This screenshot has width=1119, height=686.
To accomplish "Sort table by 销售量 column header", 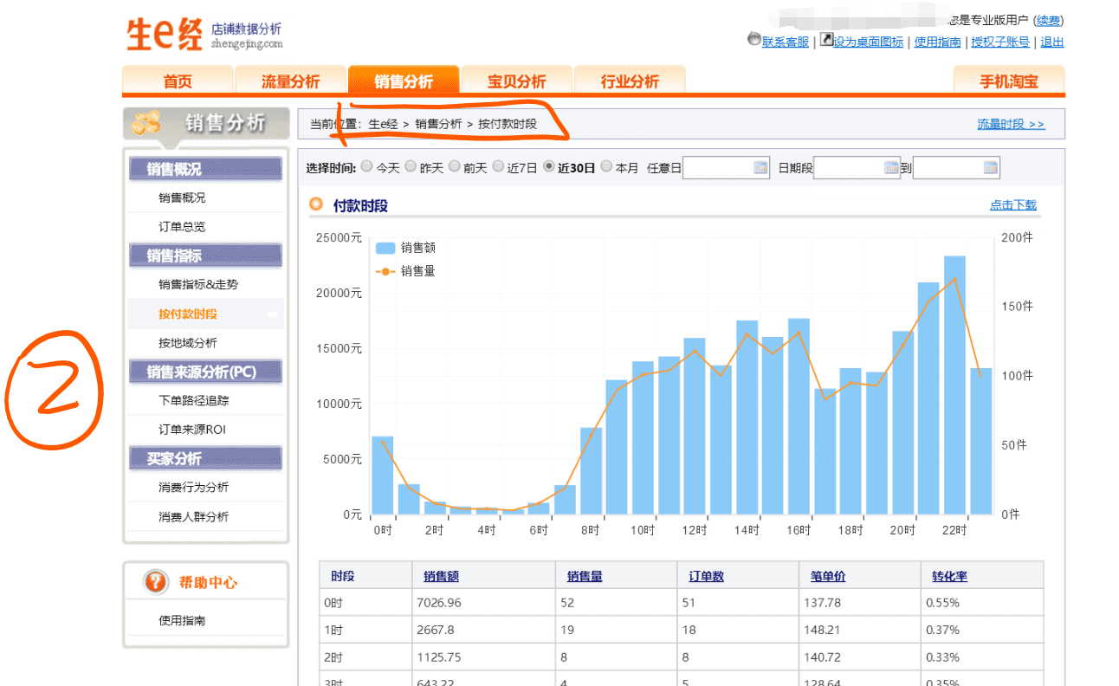I will [585, 576].
